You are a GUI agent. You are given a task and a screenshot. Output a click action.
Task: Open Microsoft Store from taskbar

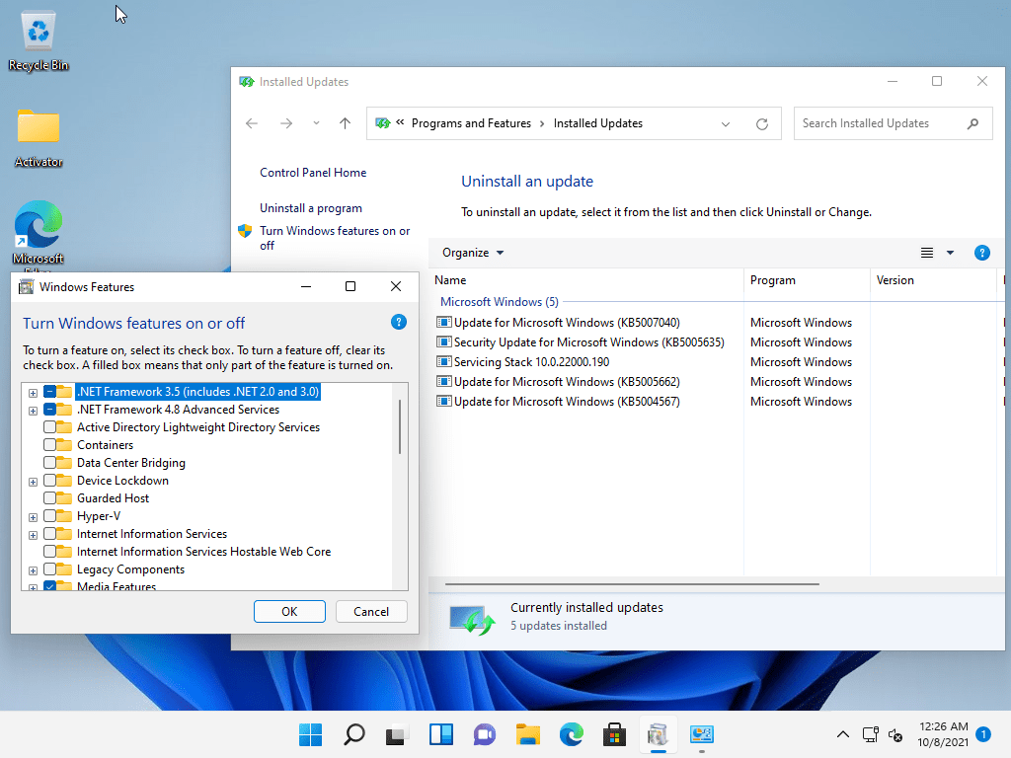[614, 734]
